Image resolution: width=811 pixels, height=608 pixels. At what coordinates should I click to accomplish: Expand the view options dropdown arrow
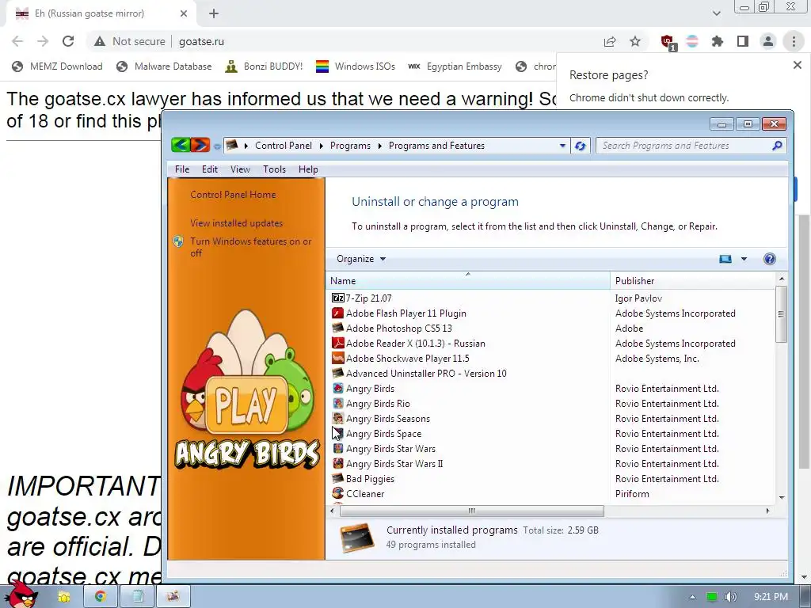pos(744,259)
